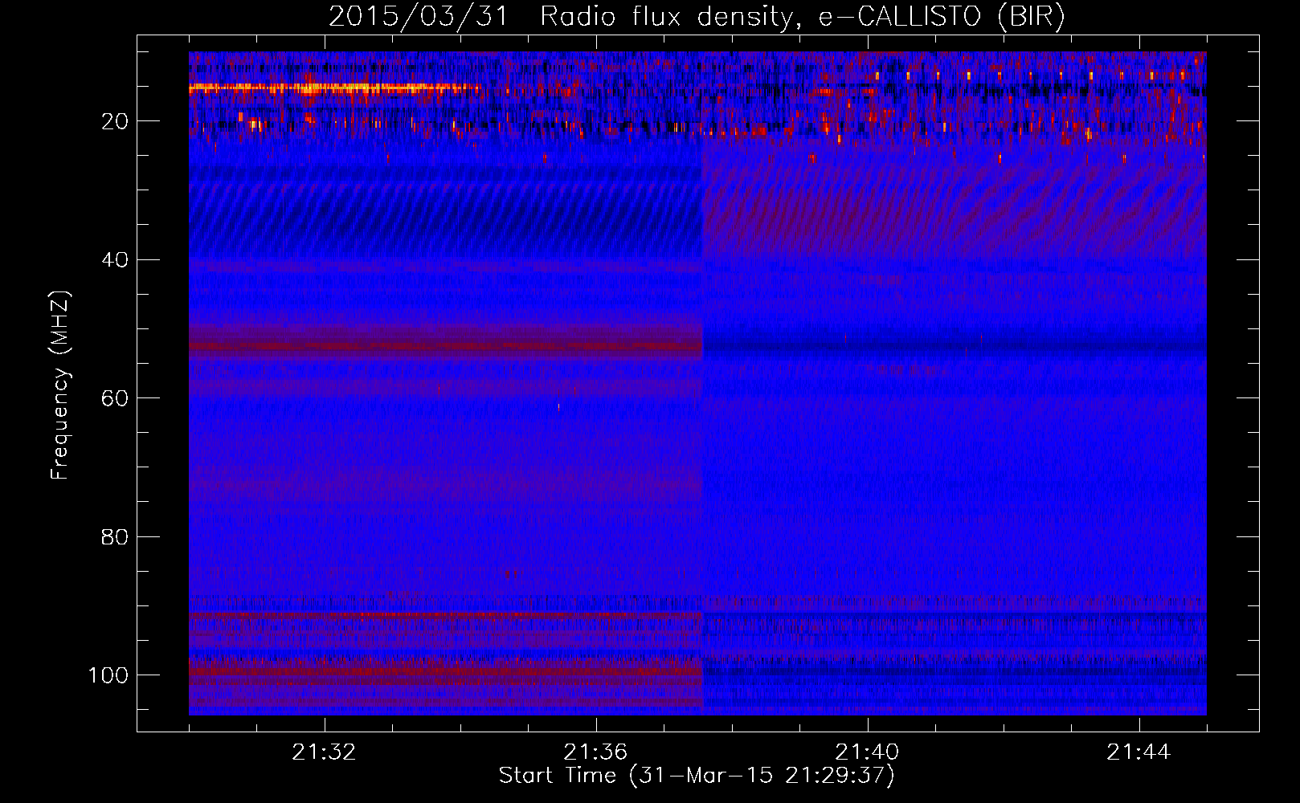Click the 'Frequency (MHZ)' y-axis label
Image resolution: width=1300 pixels, height=803 pixels.
tap(60, 385)
